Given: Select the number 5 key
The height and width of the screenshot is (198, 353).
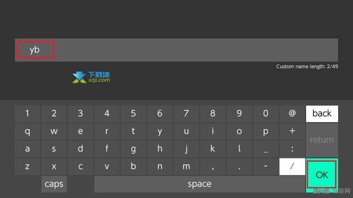Looking at the screenshot, I should click(x=133, y=114).
